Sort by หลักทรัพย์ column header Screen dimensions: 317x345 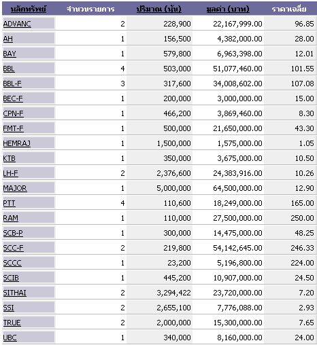click(29, 9)
